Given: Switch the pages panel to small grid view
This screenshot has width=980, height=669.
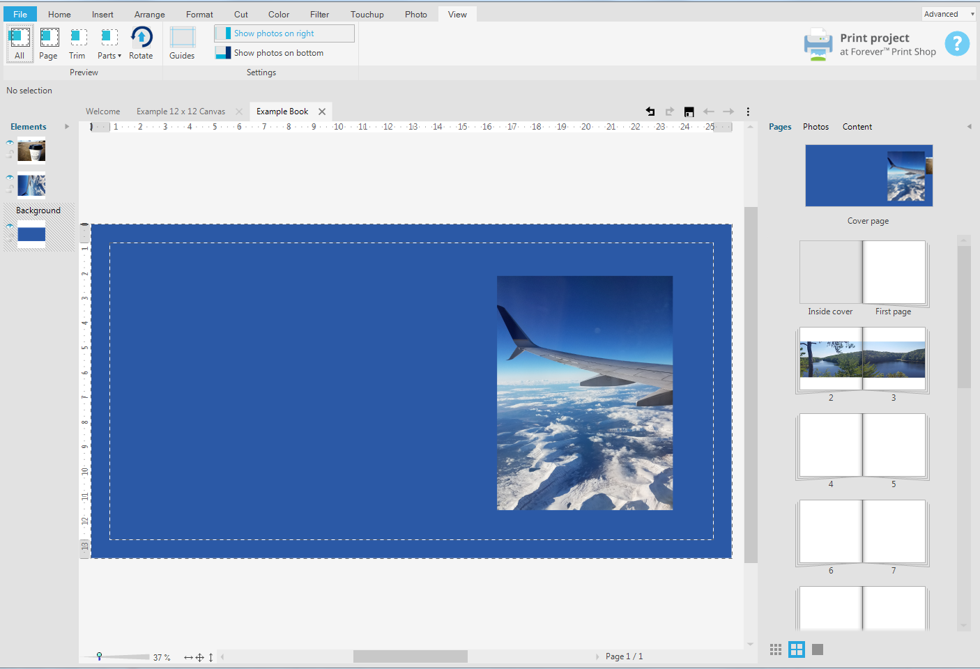Looking at the screenshot, I should point(776,649).
